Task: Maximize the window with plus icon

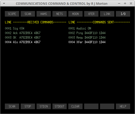Action: (125, 3)
